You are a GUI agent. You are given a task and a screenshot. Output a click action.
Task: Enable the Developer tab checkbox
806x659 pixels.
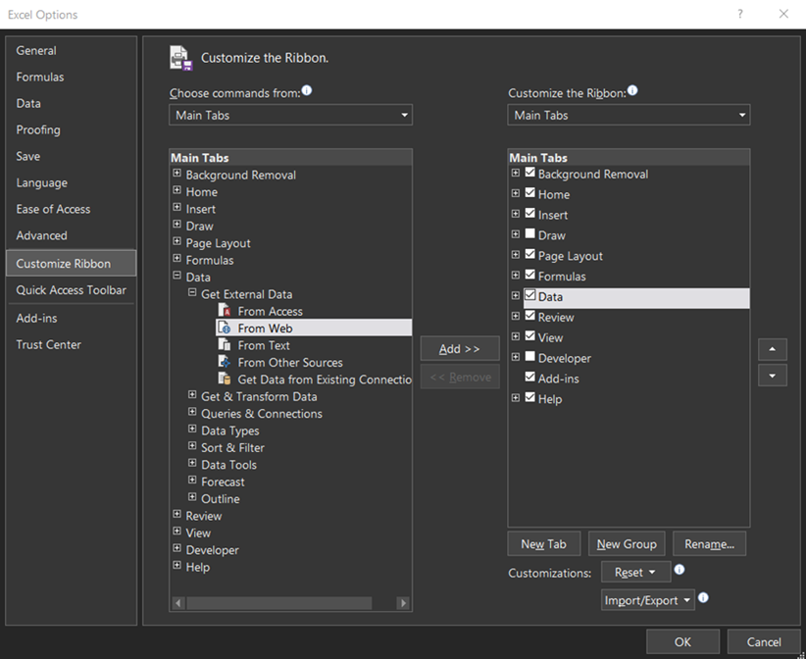coord(530,357)
